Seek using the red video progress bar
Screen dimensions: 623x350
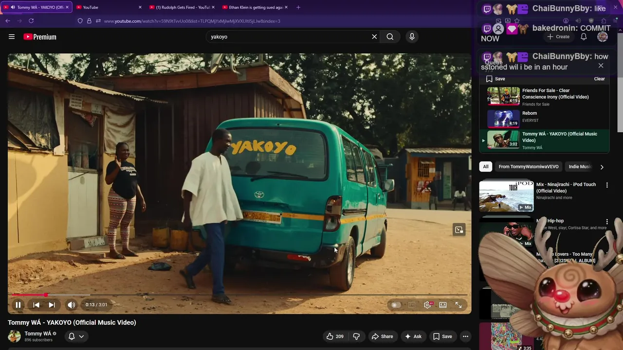239,295
